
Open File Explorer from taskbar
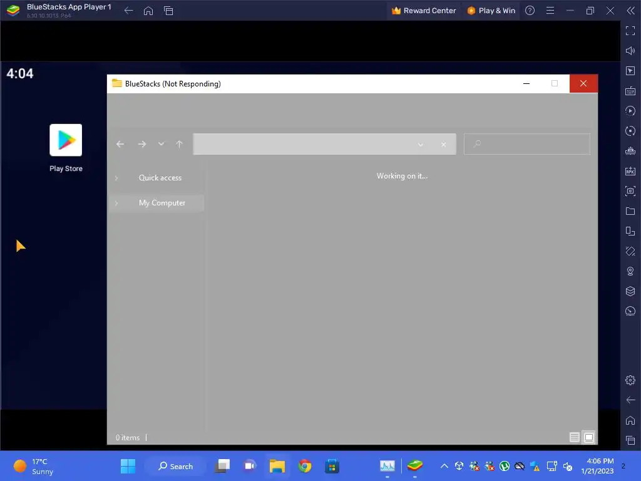click(x=277, y=466)
